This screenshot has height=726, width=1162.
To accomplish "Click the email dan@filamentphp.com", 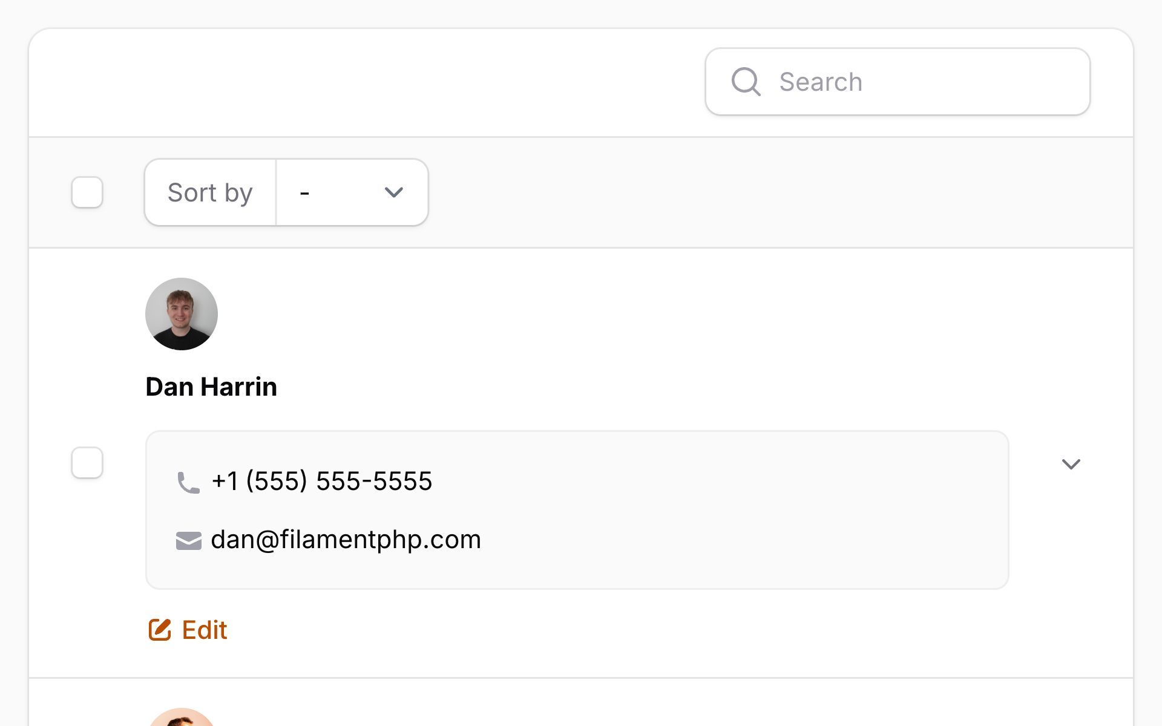I will point(346,540).
